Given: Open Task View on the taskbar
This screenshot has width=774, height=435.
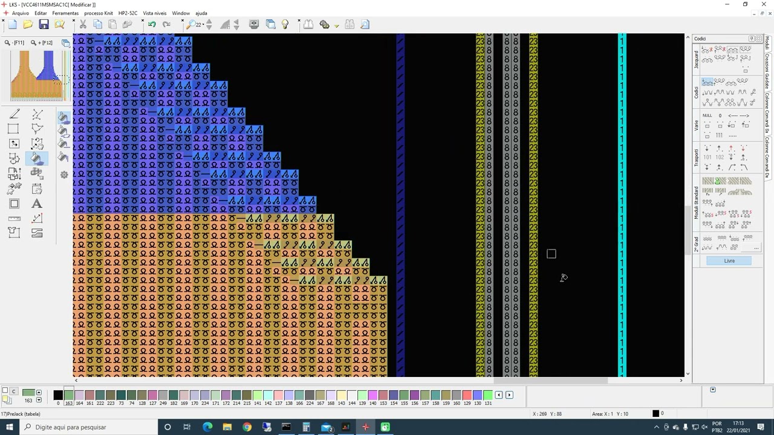Looking at the screenshot, I should (x=187, y=427).
